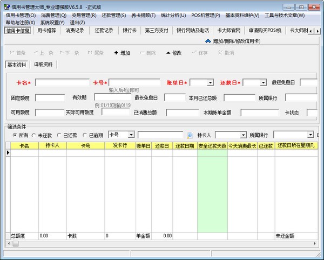The image size is (324, 260).
Task: Click the application icon in title bar
Action: (7, 7)
